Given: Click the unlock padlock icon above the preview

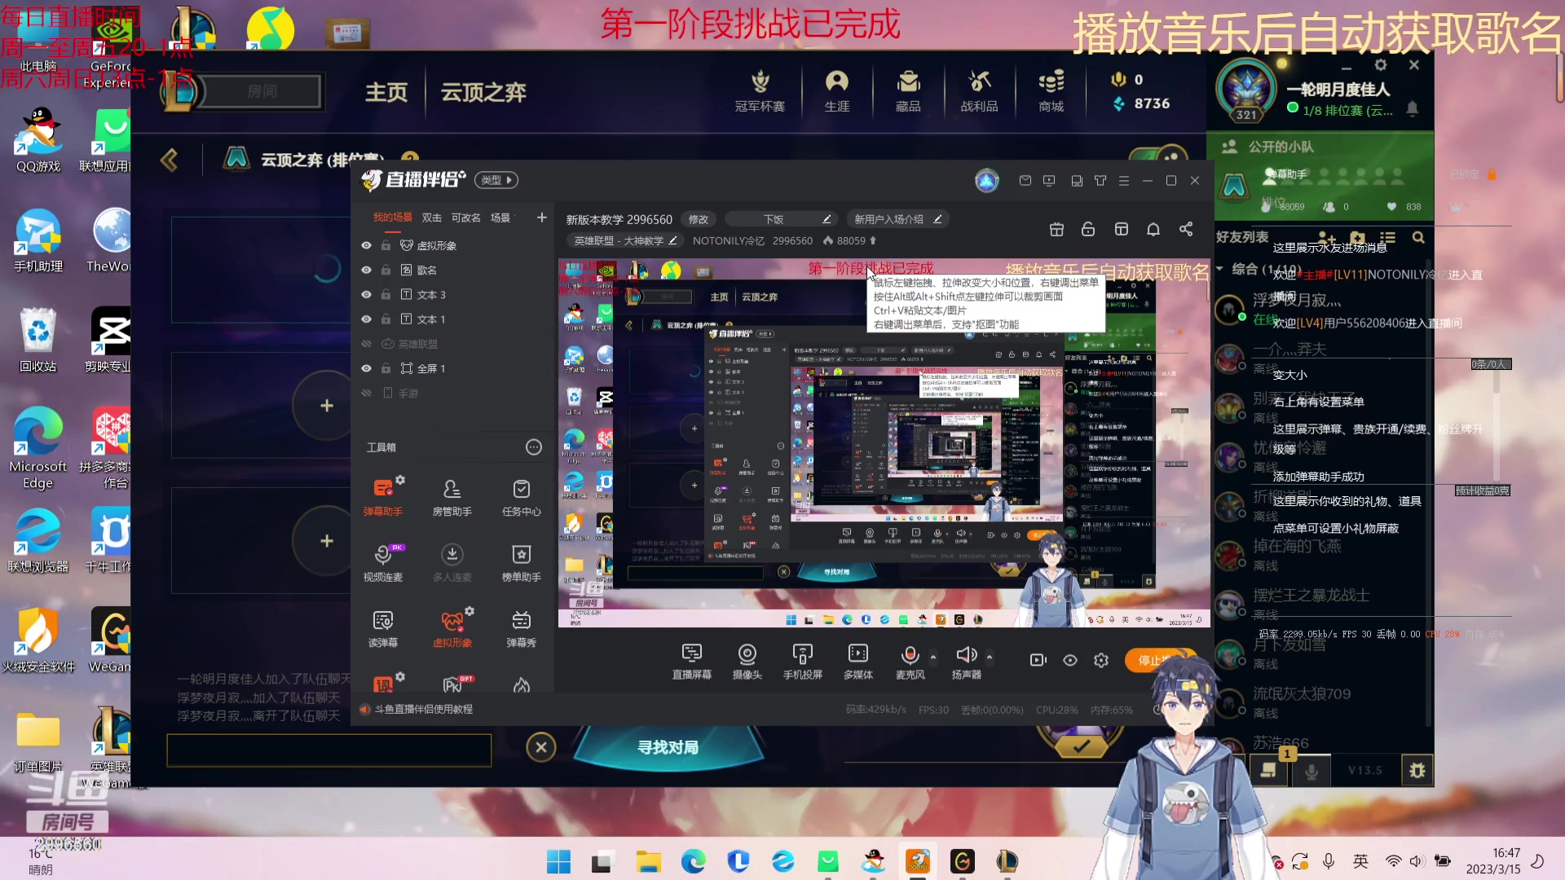Looking at the screenshot, I should click(1088, 230).
